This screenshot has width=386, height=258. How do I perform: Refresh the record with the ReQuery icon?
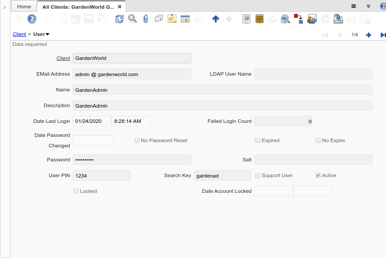coord(119,19)
